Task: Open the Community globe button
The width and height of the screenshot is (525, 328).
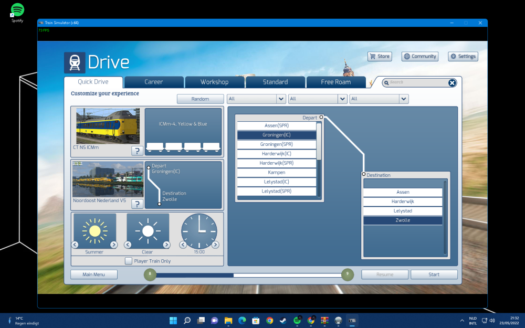Action: pos(420,56)
